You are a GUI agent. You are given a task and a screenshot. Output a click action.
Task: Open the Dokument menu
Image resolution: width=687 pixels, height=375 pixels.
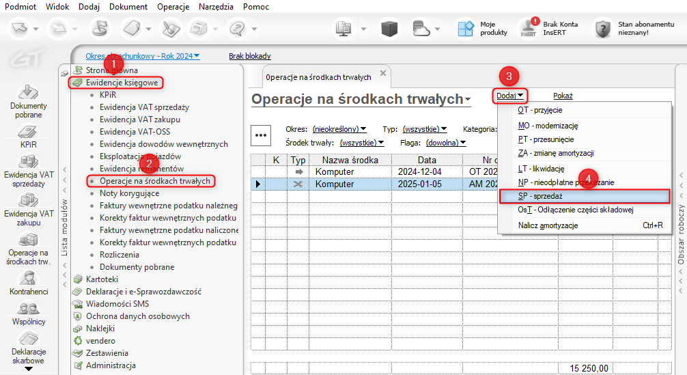coord(128,7)
